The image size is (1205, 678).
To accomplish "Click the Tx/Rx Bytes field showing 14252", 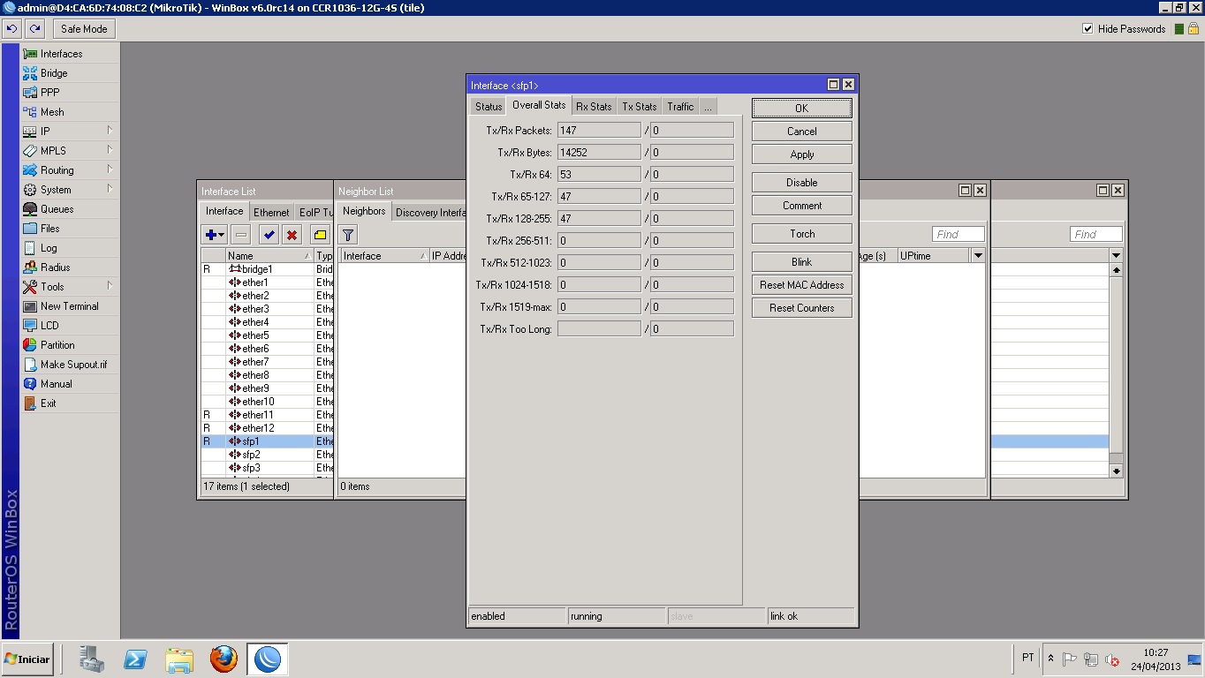I will pos(599,153).
